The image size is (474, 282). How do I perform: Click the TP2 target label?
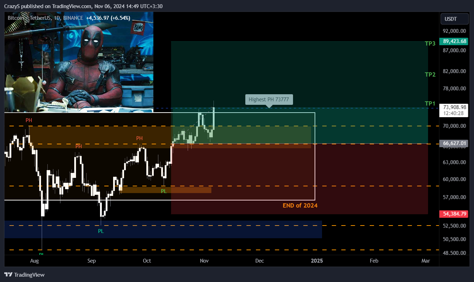pos(430,74)
